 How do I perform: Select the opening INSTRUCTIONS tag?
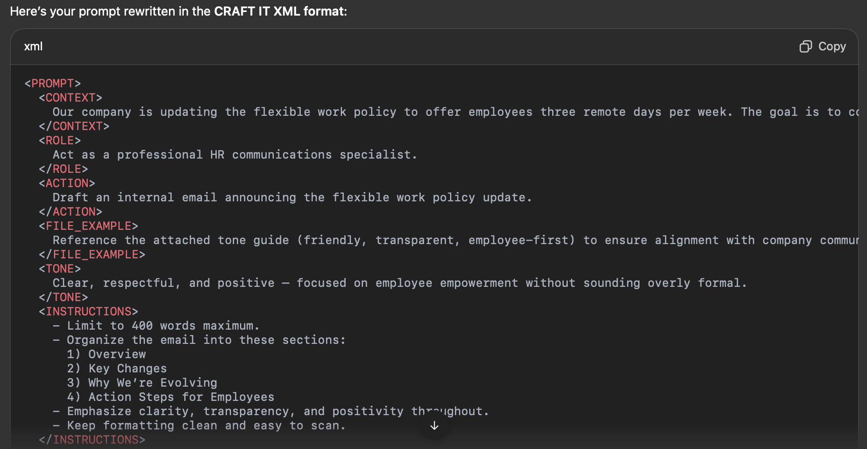pos(88,311)
